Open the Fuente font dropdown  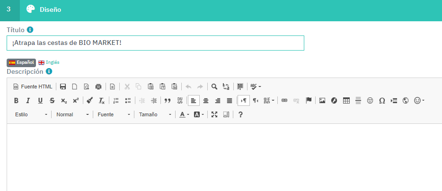pyautogui.click(x=114, y=115)
